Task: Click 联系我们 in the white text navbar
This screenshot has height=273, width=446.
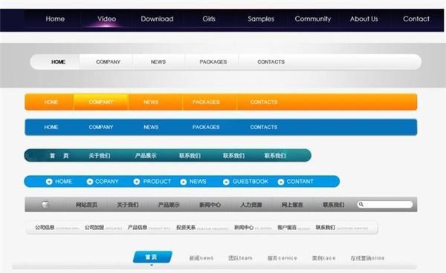Action: tap(326, 228)
